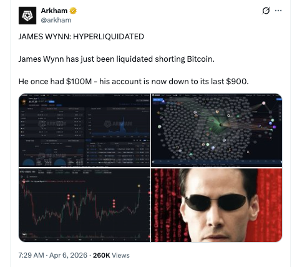Open the three-dot more options menu
The width and height of the screenshot is (297, 267).
(x=278, y=11)
